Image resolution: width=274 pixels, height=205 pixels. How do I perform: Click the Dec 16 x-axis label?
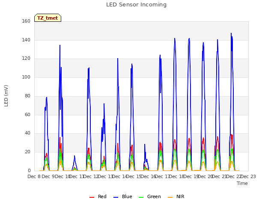pos(148,176)
